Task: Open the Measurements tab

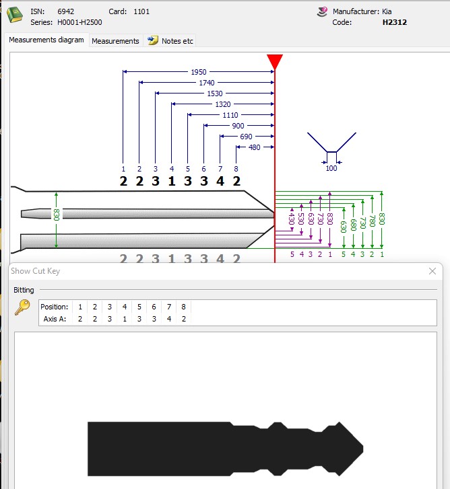Action: coord(115,41)
